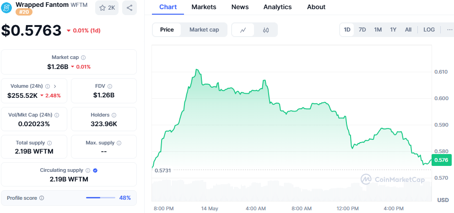Open the share icon button
This screenshot has width=454, height=213.
click(x=130, y=8)
